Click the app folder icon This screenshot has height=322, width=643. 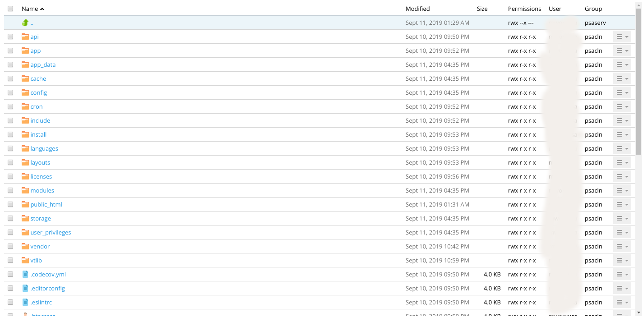pos(25,51)
